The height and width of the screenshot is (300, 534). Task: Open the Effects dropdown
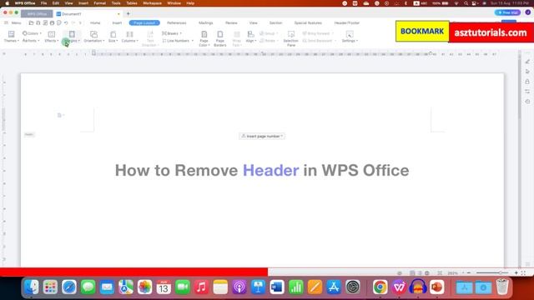click(52, 37)
